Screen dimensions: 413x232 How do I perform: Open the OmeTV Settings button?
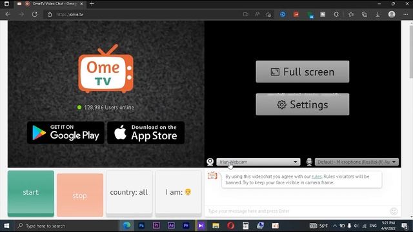[303, 104]
